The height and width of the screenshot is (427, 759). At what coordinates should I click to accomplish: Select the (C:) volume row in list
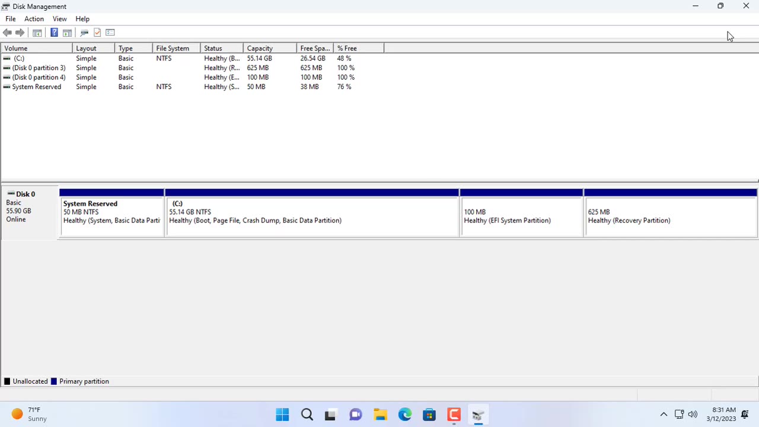tap(193, 58)
